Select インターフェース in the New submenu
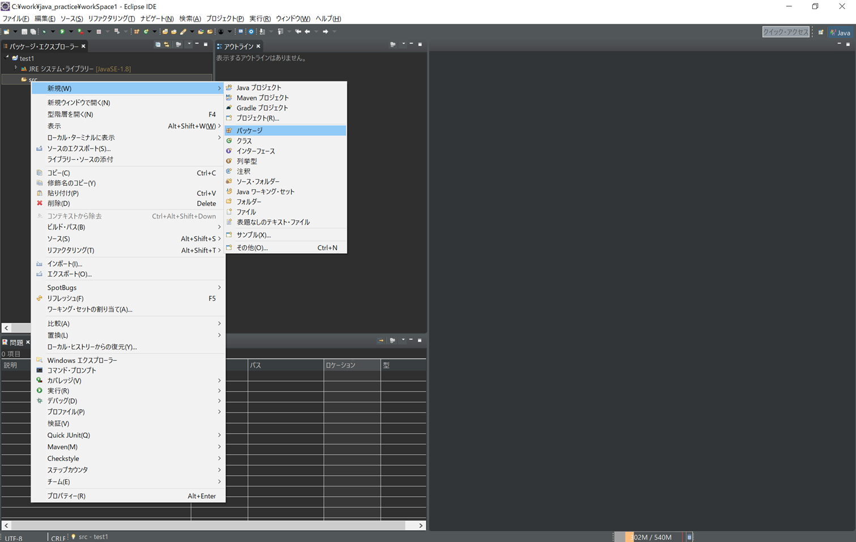This screenshot has width=856, height=542. [x=286, y=151]
